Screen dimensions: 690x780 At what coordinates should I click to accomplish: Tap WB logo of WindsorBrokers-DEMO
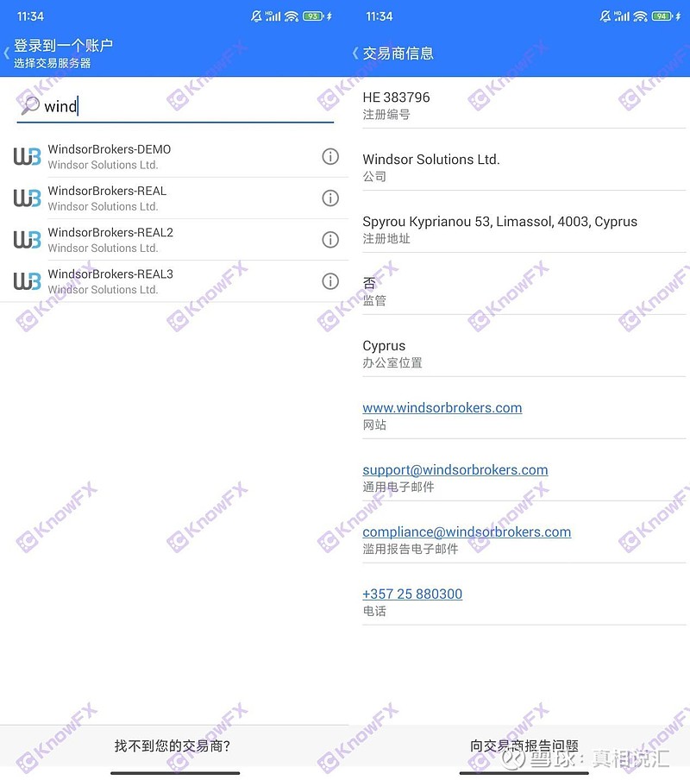tap(27, 156)
